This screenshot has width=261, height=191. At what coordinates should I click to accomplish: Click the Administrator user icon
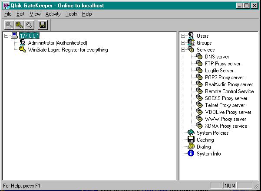pyautogui.click(x=22, y=42)
